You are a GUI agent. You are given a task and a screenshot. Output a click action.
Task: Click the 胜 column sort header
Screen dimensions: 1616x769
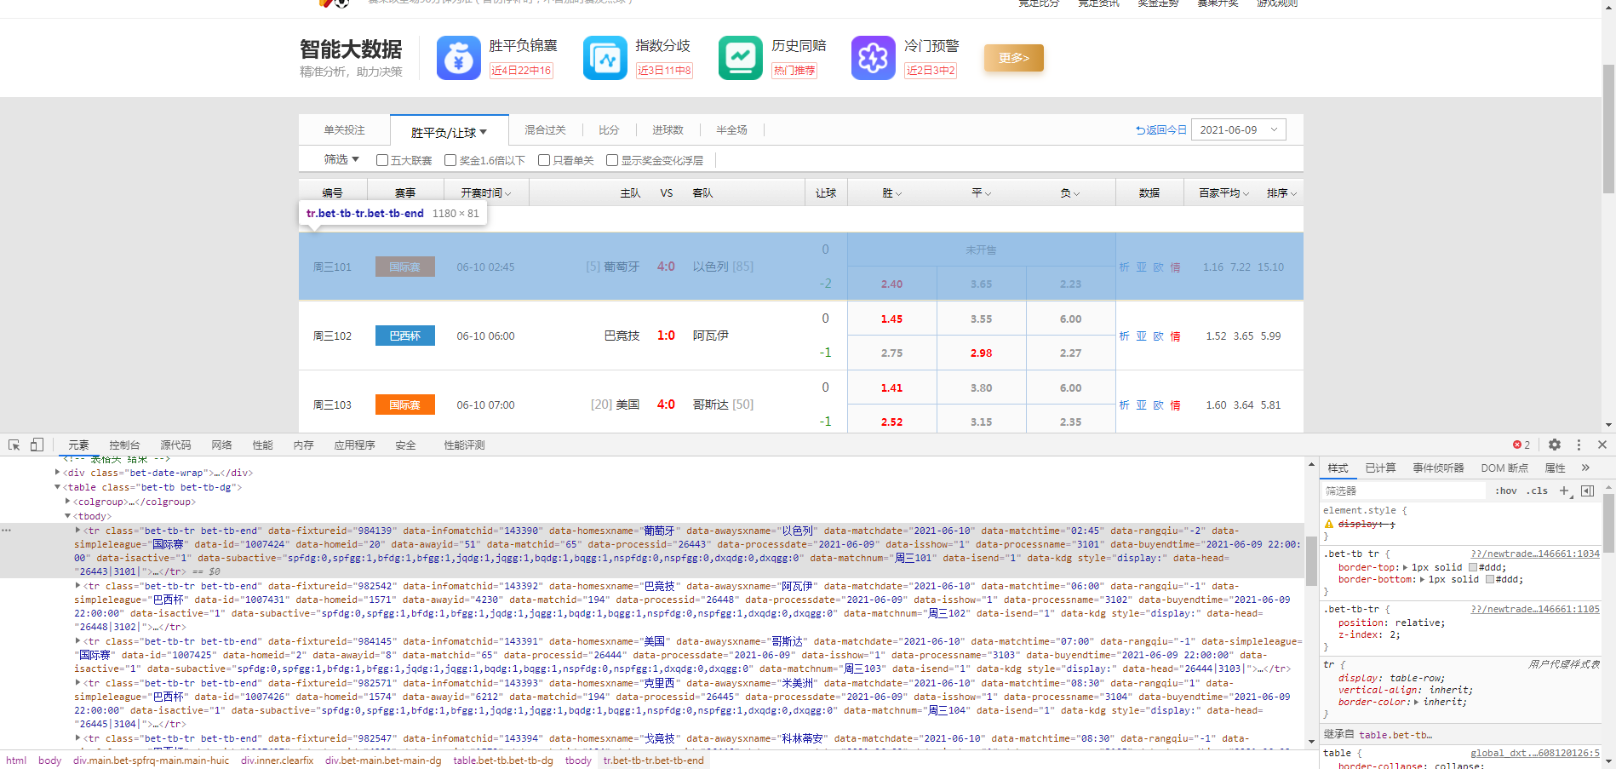[x=891, y=193]
